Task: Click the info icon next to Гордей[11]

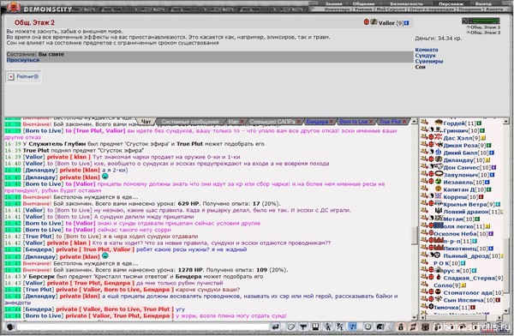Action: coord(479,123)
